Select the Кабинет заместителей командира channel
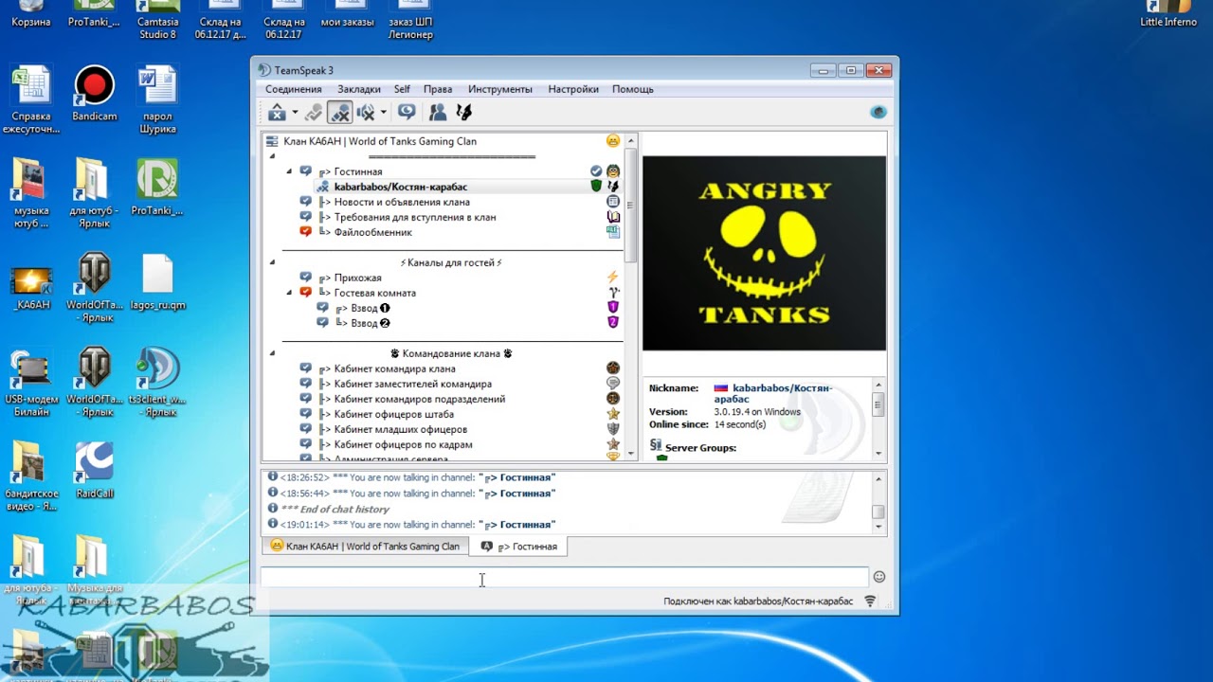Image resolution: width=1213 pixels, height=682 pixels. click(413, 384)
